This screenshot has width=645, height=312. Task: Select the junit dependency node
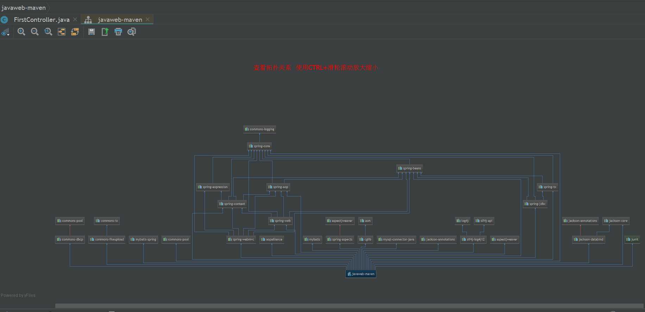click(x=632, y=239)
